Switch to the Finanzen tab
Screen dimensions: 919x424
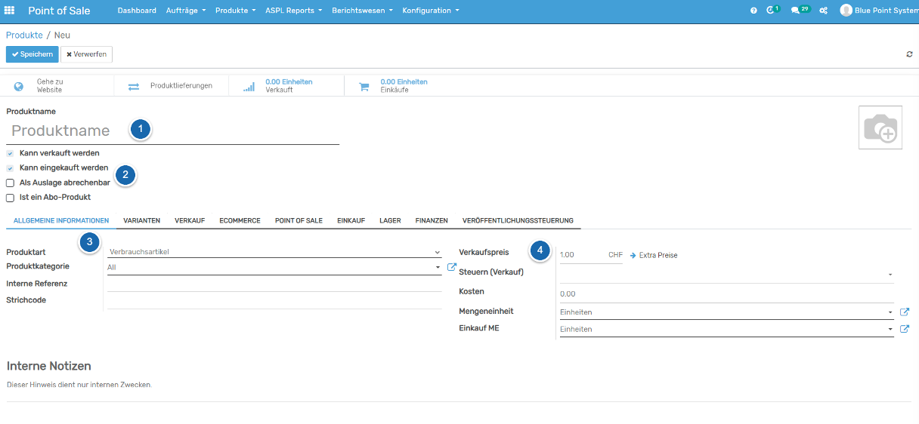[x=432, y=220]
